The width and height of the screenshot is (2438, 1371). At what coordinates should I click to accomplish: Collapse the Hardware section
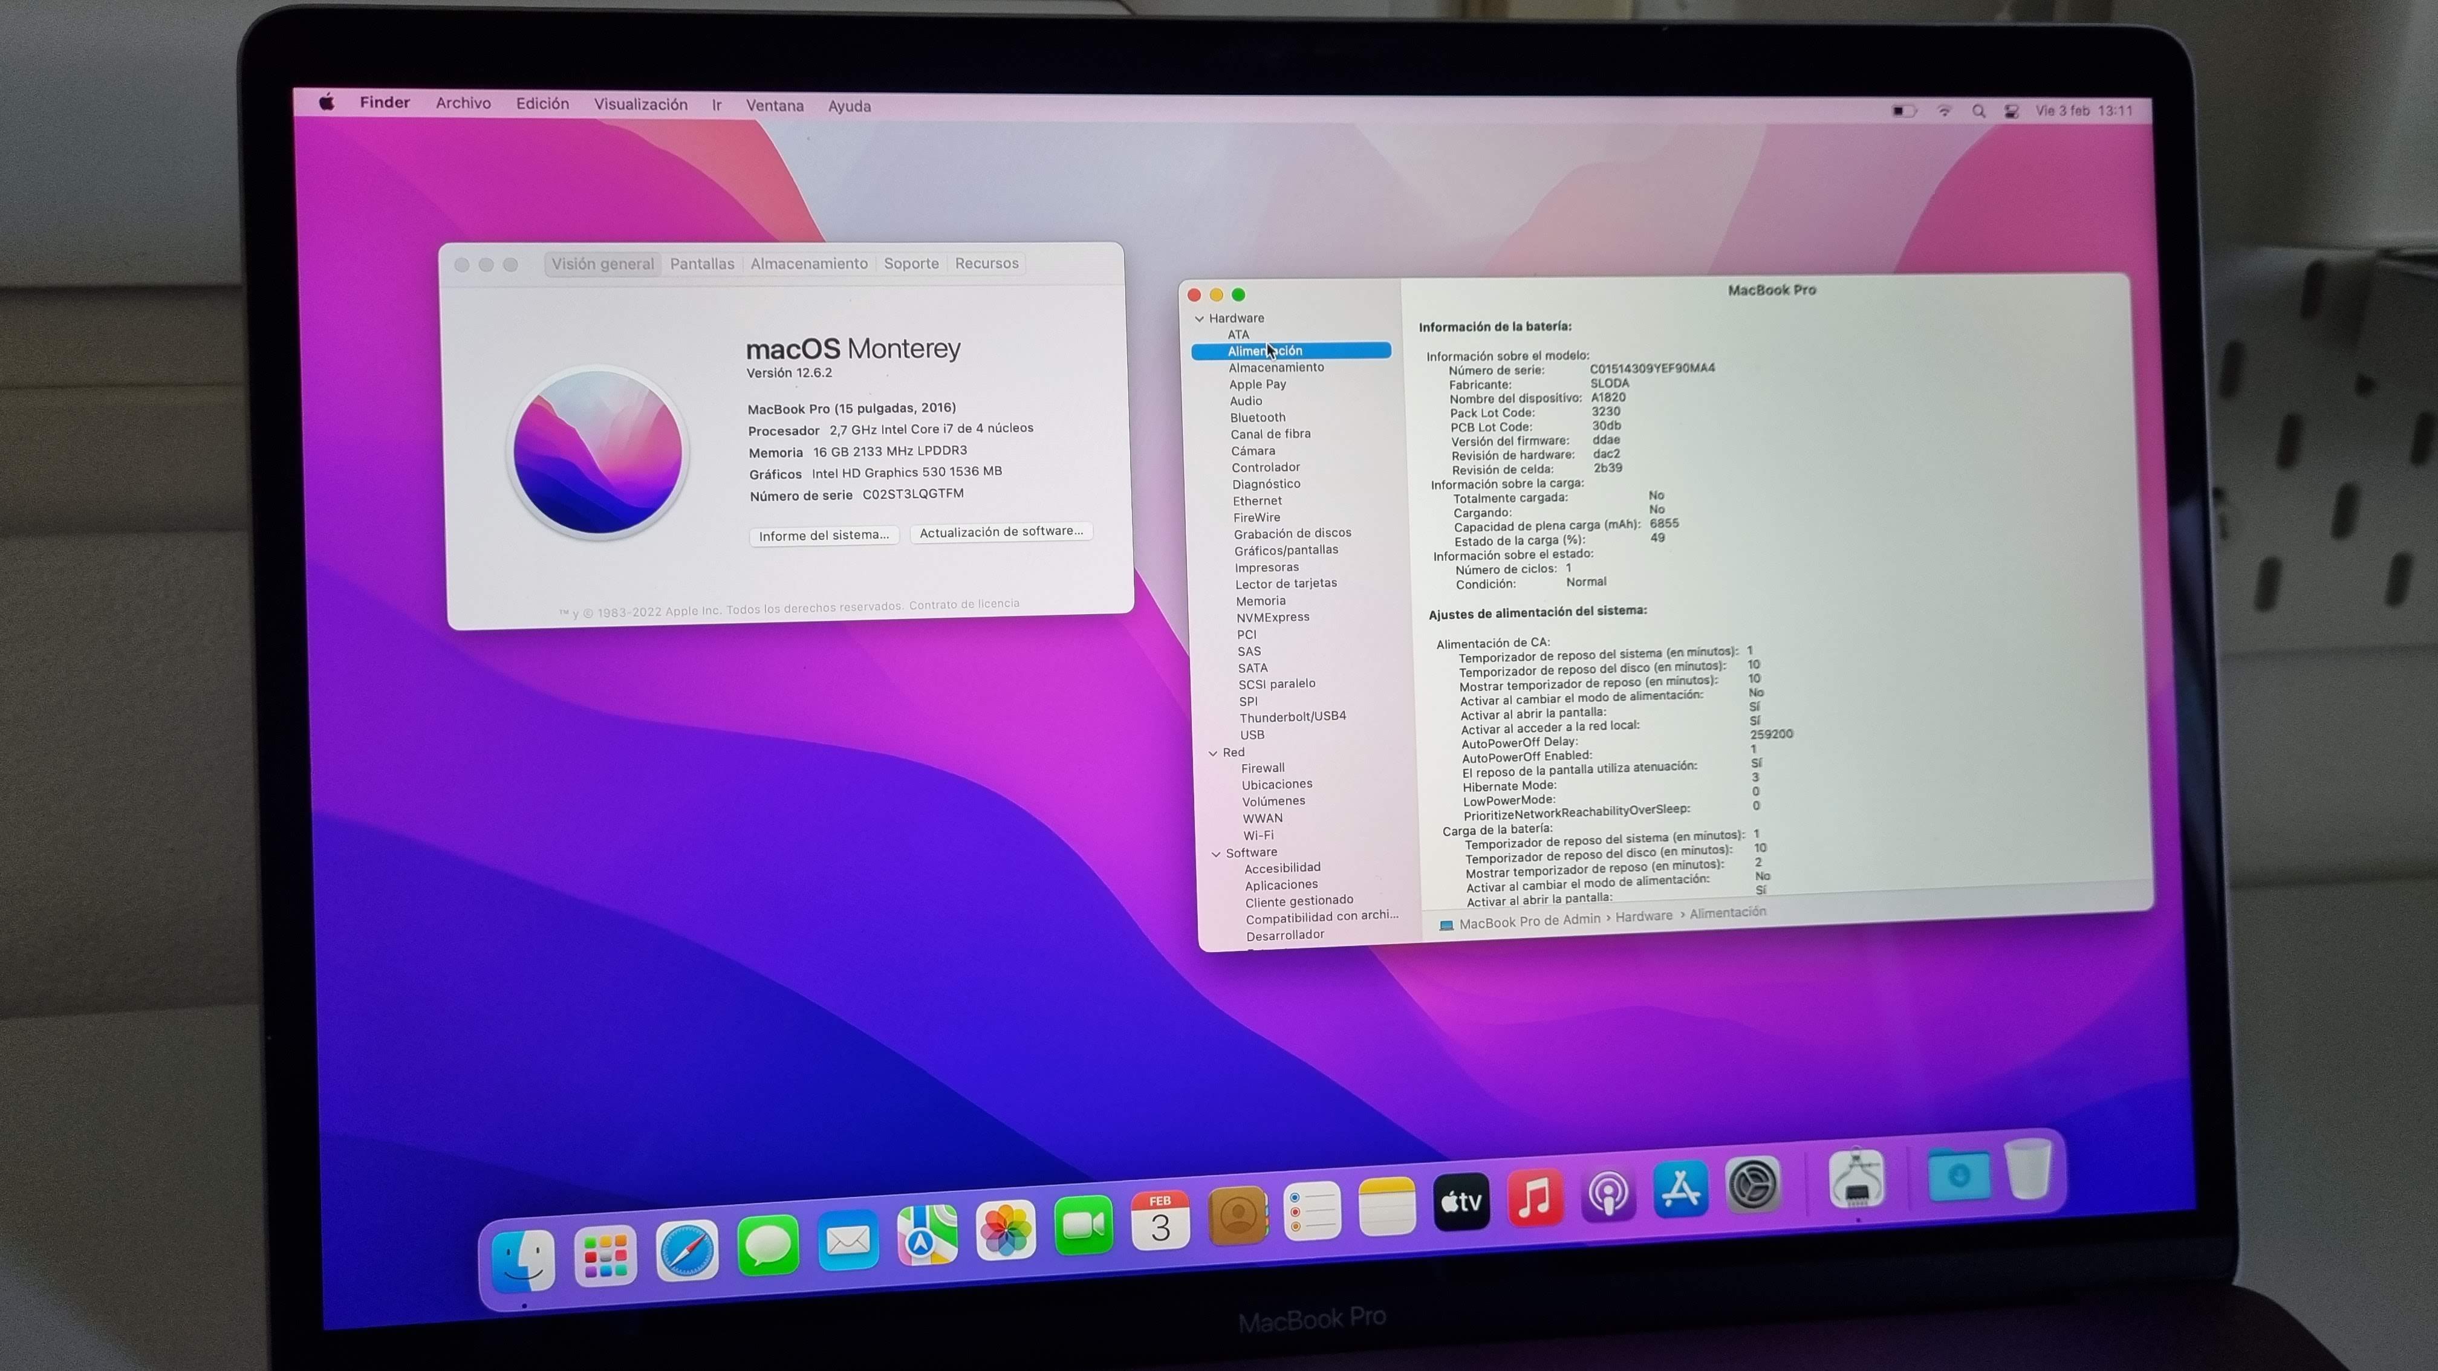pos(1199,318)
